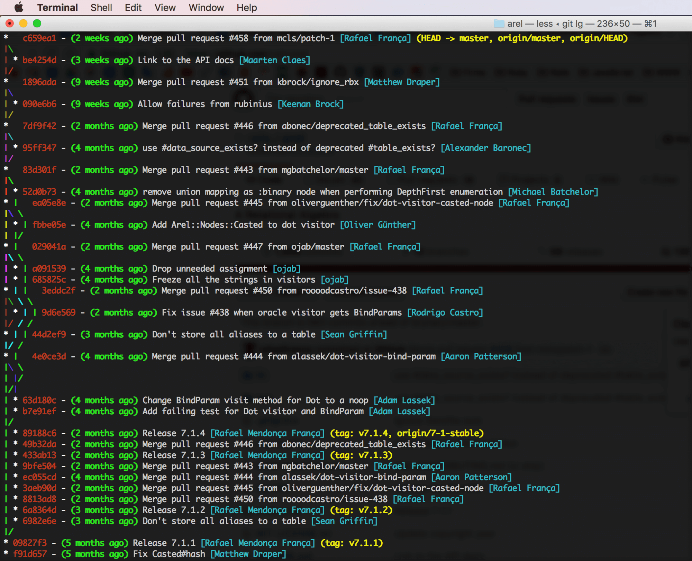Image resolution: width=692 pixels, height=561 pixels.
Task: Click the 'tag: v7.1.1' label
Action: 352,543
